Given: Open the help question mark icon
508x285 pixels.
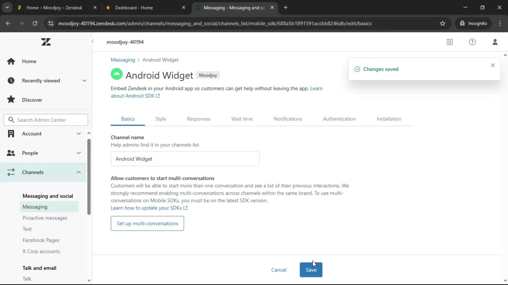Looking at the screenshot, I should 472,42.
